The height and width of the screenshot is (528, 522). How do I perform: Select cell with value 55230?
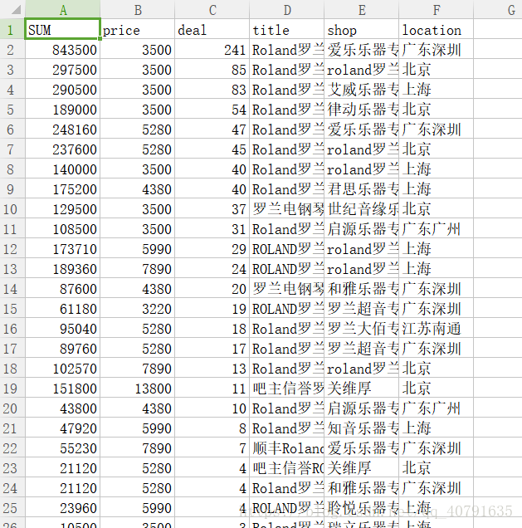[62, 447]
